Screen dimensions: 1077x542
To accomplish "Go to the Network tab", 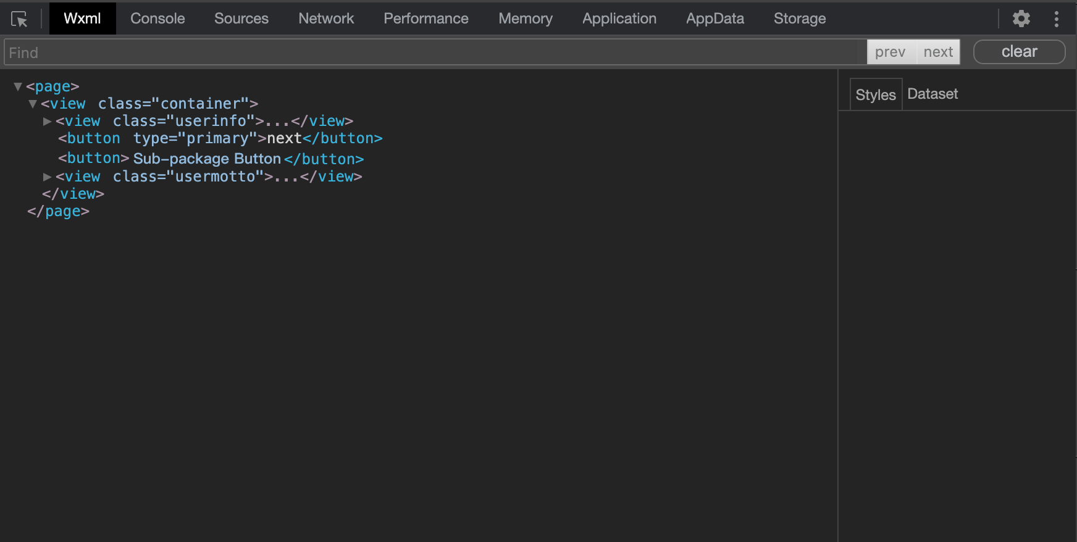I will 326,19.
